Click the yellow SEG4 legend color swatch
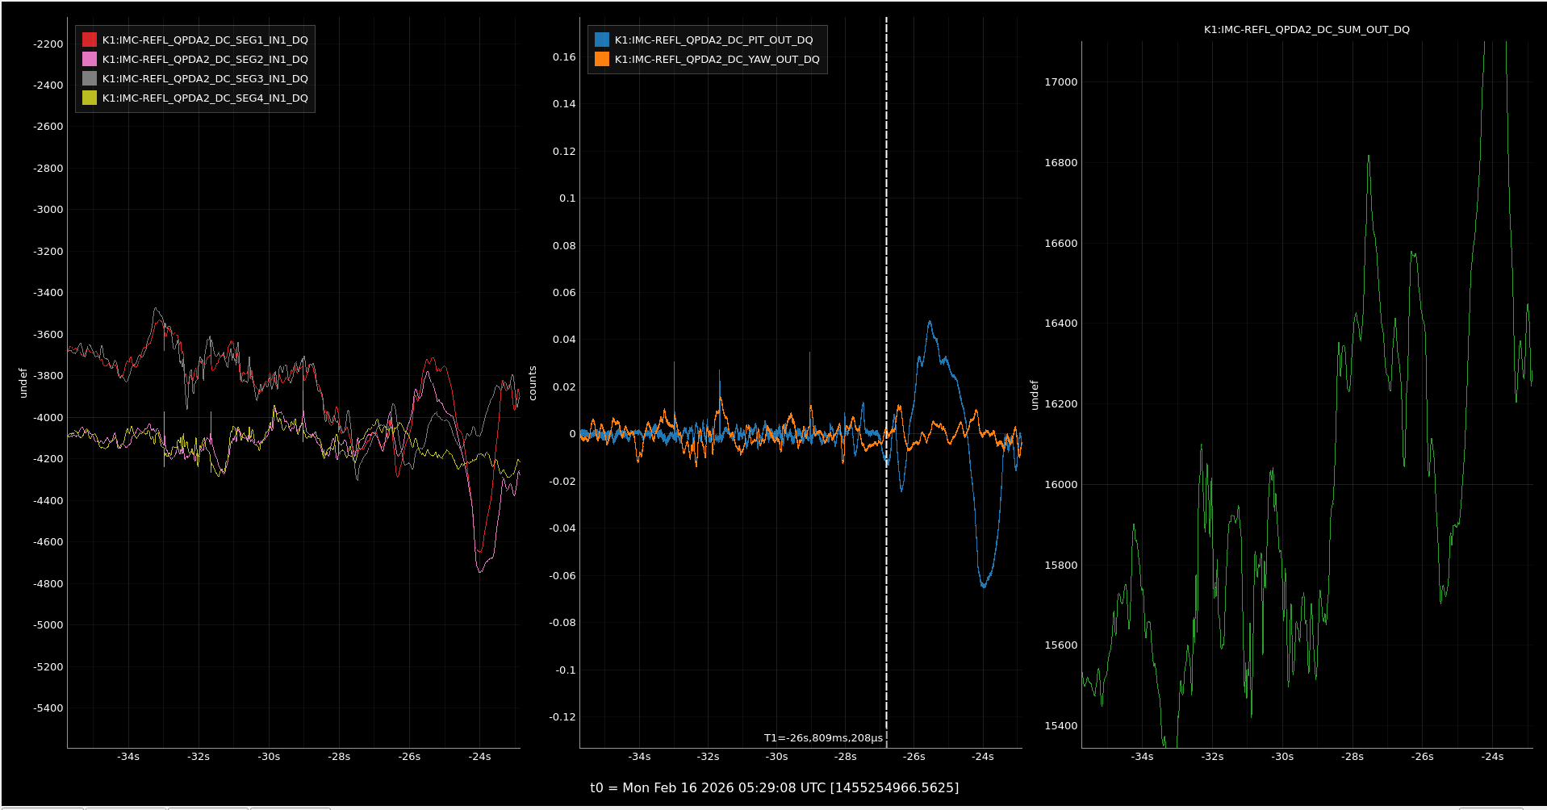 click(x=90, y=98)
